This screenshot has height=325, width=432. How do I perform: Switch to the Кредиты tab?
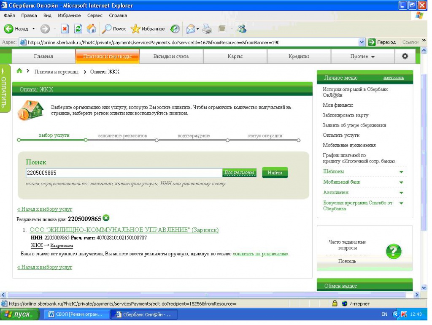(x=299, y=56)
